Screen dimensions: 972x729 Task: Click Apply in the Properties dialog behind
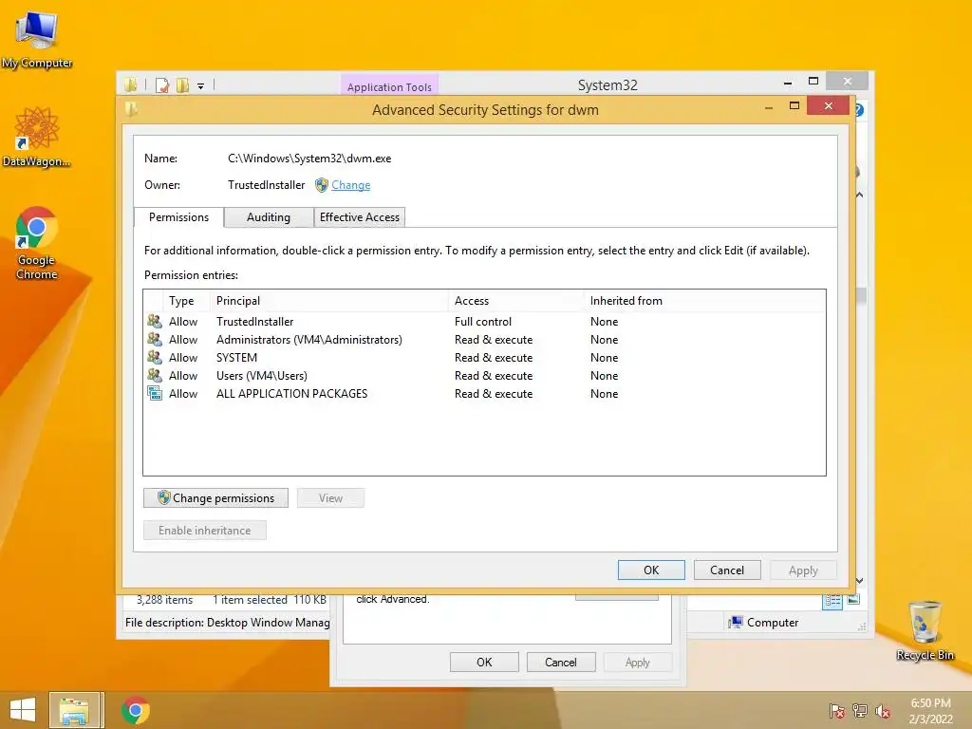[637, 662]
